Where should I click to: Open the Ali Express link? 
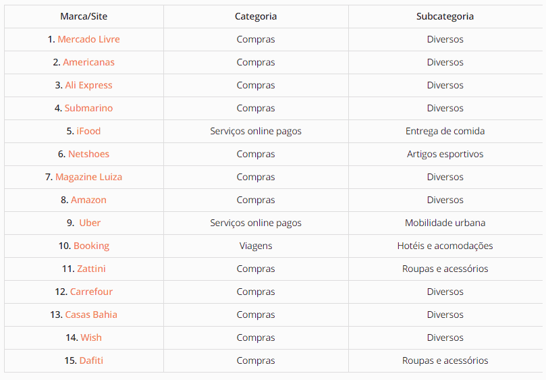tap(88, 85)
